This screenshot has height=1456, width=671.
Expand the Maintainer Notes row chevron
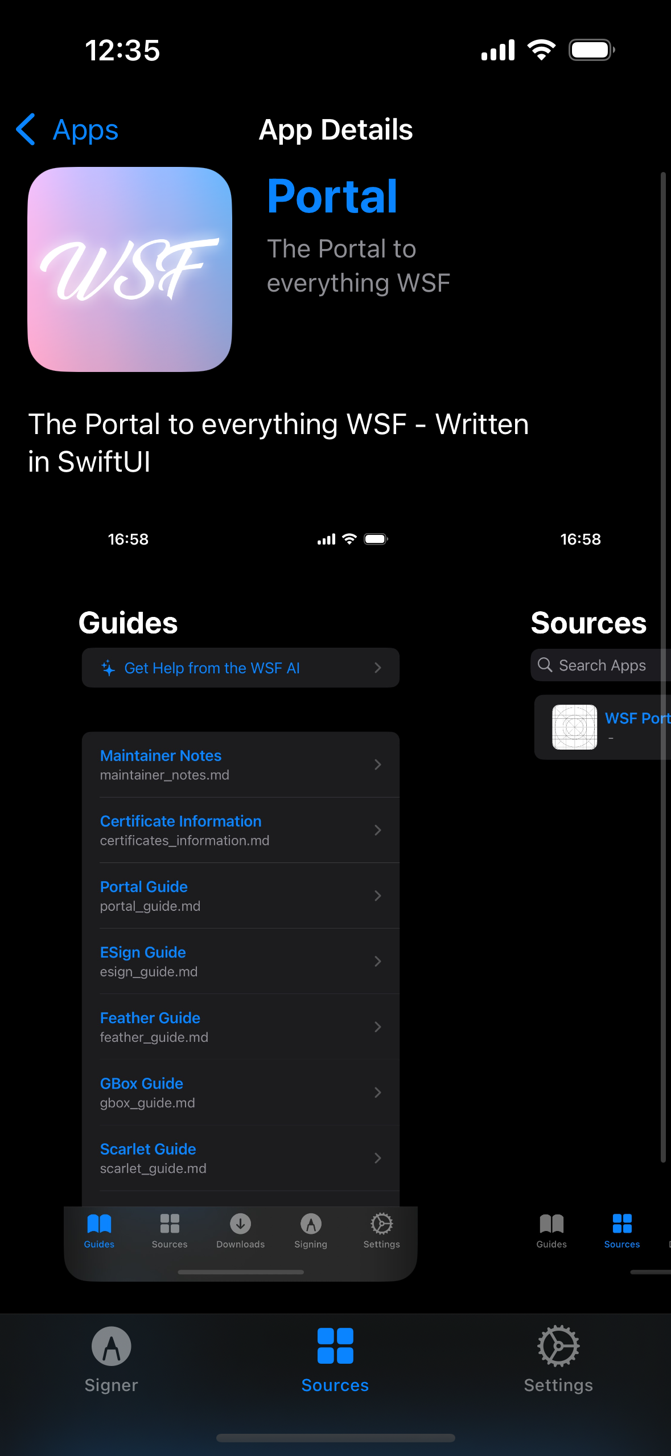[378, 764]
